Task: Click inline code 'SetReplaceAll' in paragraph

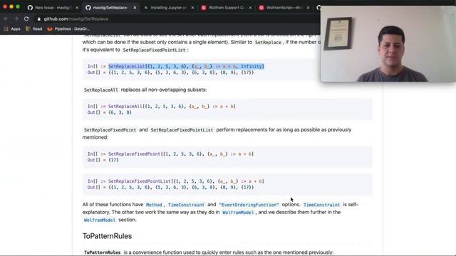Action: (101, 90)
